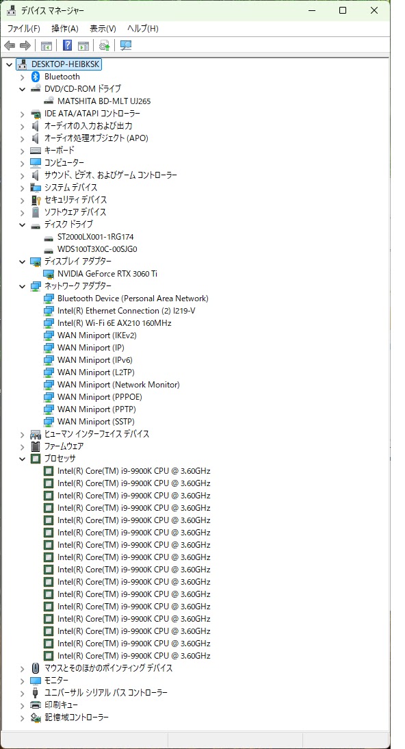Click the ファームウェア chip icon
This screenshot has width=405, height=749.
pos(36,446)
